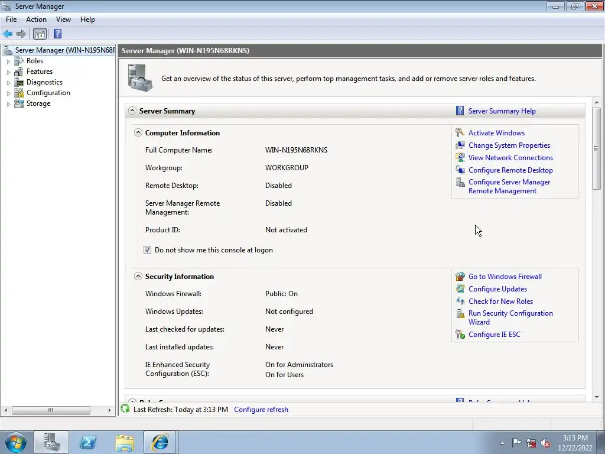Open Windows PowerShell from the taskbar
Viewport: 605px width, 454px height.
point(88,442)
